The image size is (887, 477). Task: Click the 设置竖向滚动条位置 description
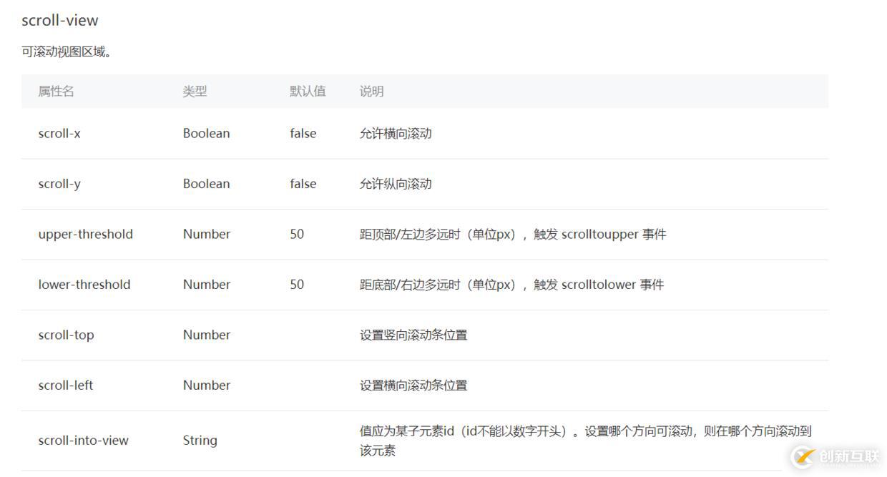[x=413, y=335]
